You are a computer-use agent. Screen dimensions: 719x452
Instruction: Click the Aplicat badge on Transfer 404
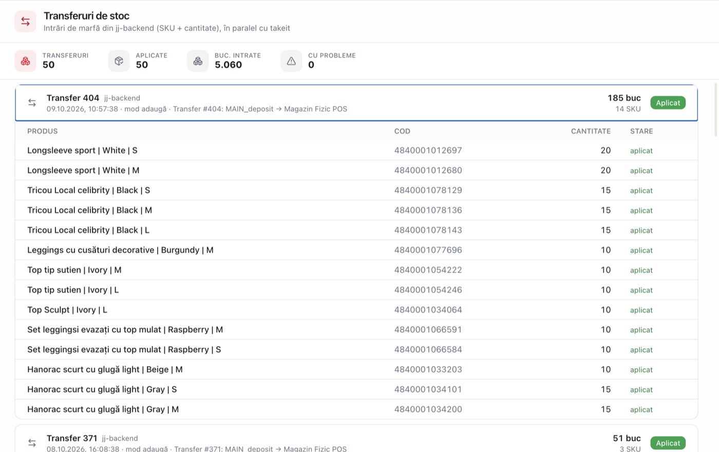point(668,103)
